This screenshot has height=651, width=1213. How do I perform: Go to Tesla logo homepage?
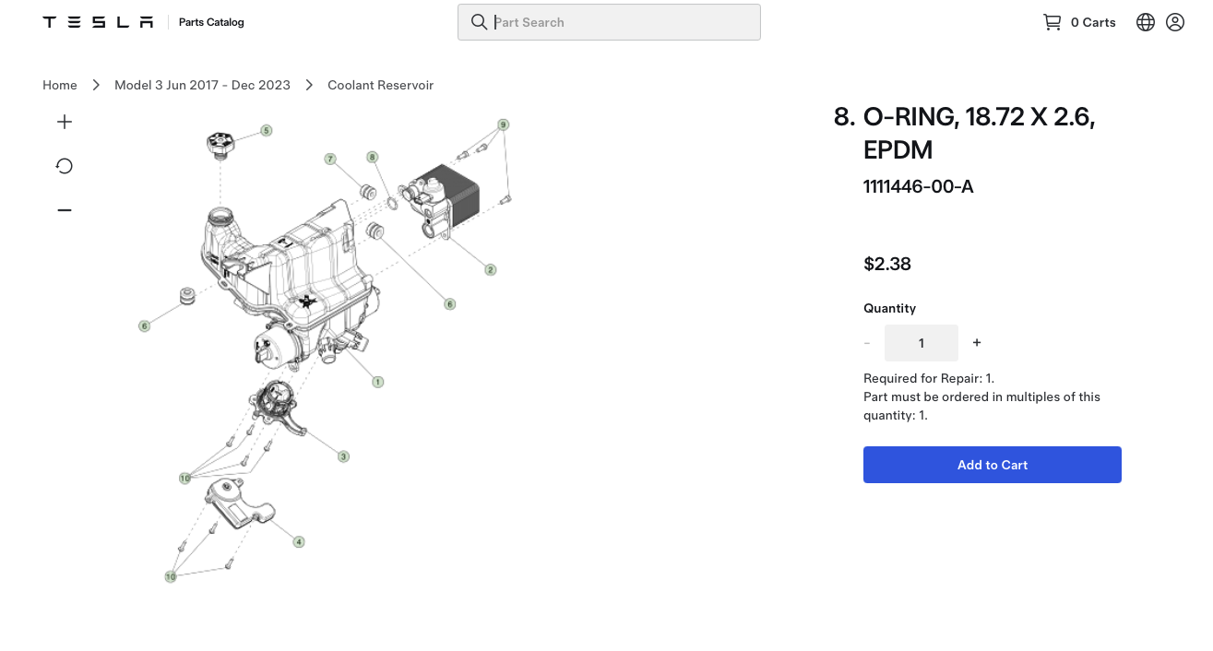click(x=98, y=22)
